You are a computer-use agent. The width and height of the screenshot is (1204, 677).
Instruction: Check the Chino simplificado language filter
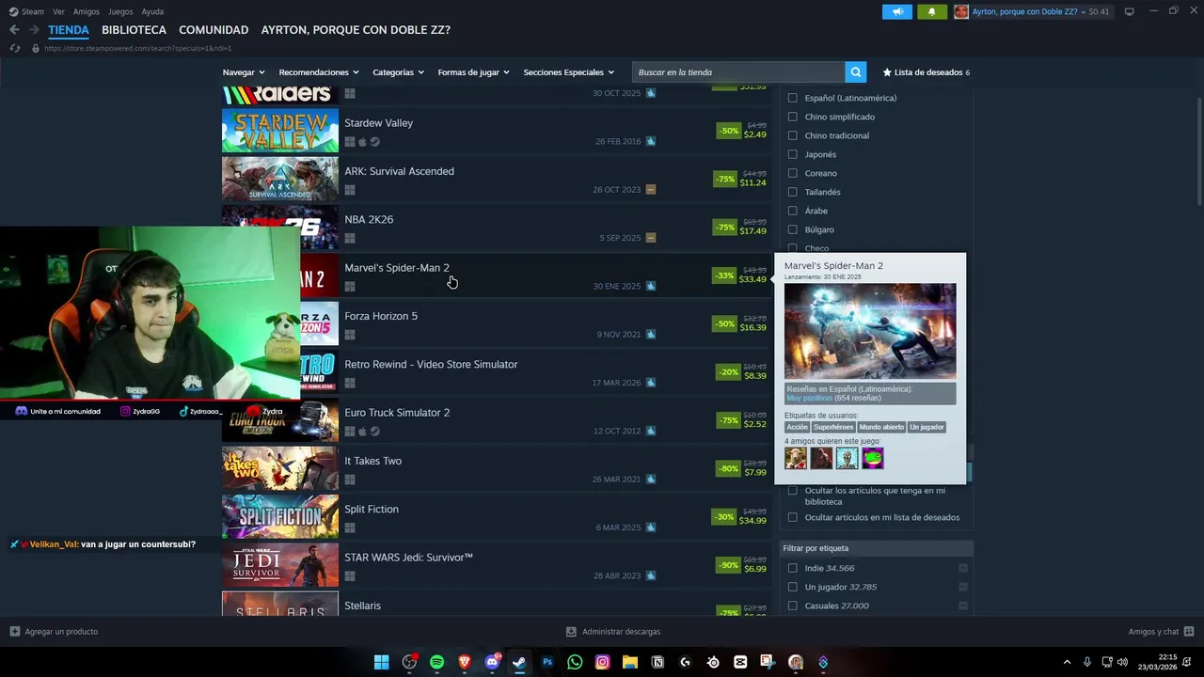coord(792,117)
